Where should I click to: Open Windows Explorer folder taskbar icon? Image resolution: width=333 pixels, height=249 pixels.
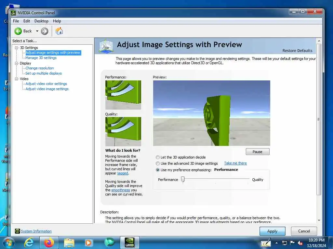tap(69, 243)
